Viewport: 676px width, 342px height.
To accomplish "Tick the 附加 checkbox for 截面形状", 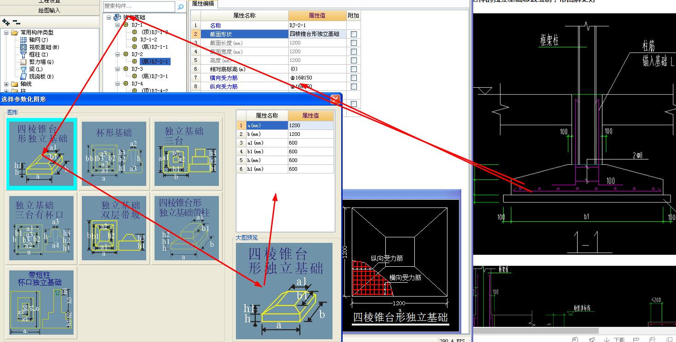I will 354,34.
